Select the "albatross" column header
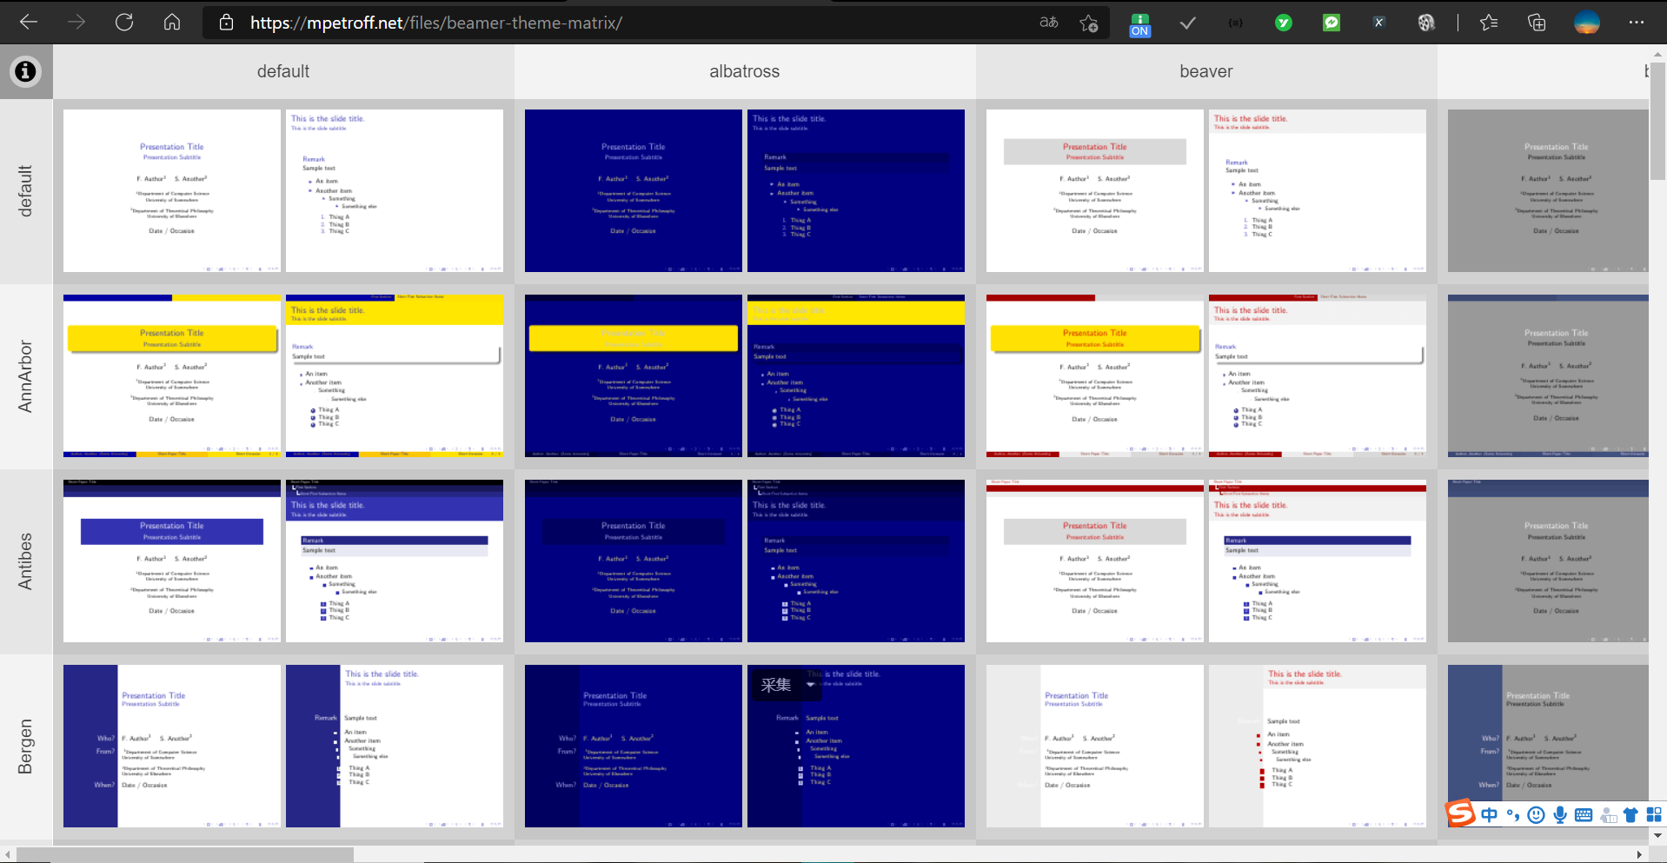This screenshot has width=1667, height=863. pyautogui.click(x=745, y=71)
